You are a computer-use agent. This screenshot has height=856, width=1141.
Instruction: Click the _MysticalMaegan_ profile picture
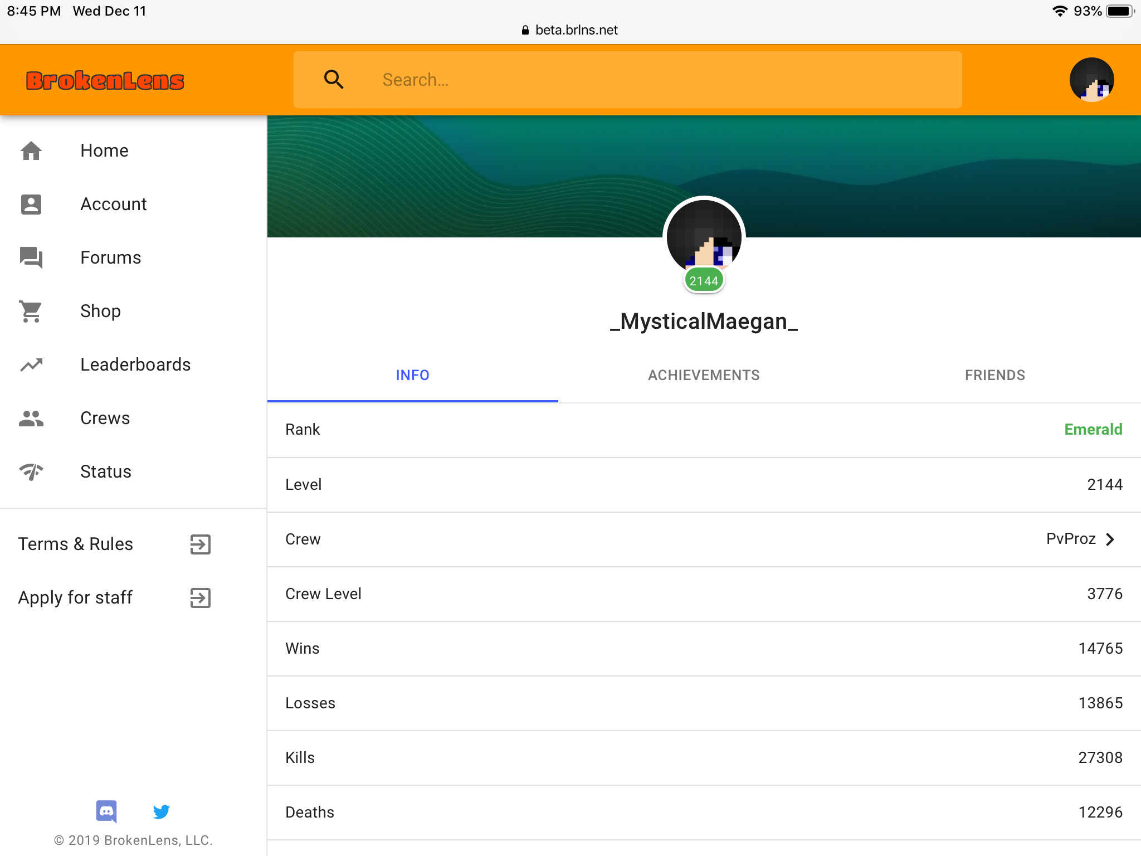pos(704,237)
